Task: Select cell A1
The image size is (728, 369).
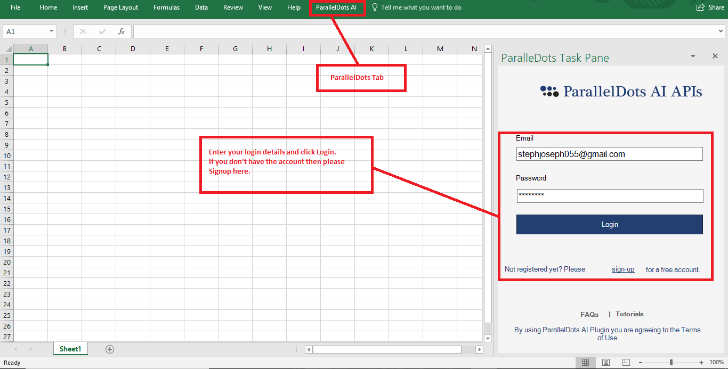Action: coord(30,59)
